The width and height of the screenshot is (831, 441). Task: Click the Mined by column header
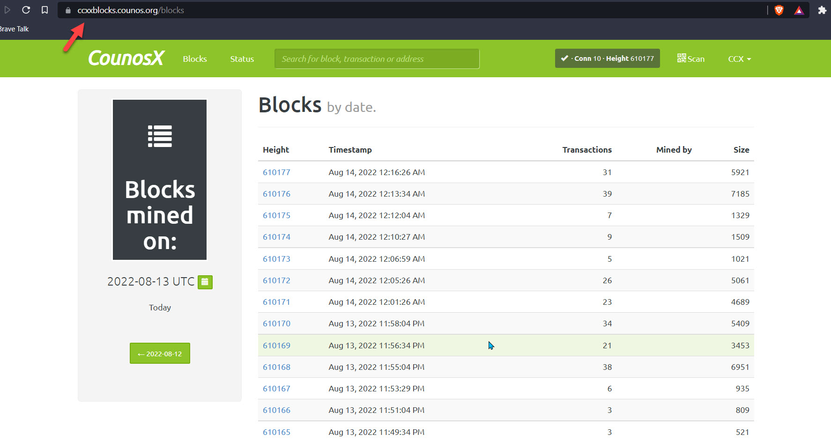tap(674, 150)
